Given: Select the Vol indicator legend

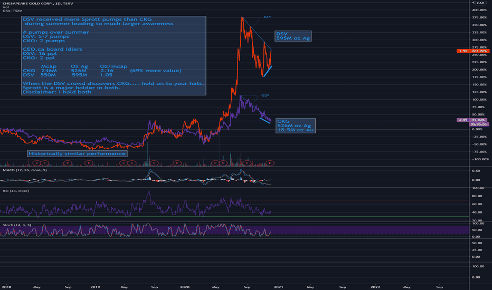Looking at the screenshot, I should pyautogui.click(x=6, y=7).
